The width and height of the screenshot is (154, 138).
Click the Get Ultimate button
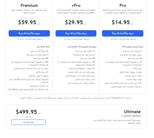pyautogui.click(x=28, y=122)
